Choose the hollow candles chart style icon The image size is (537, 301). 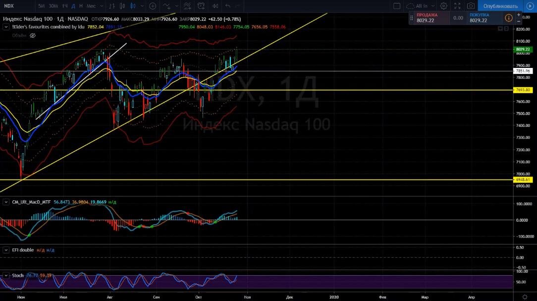pos(122,6)
